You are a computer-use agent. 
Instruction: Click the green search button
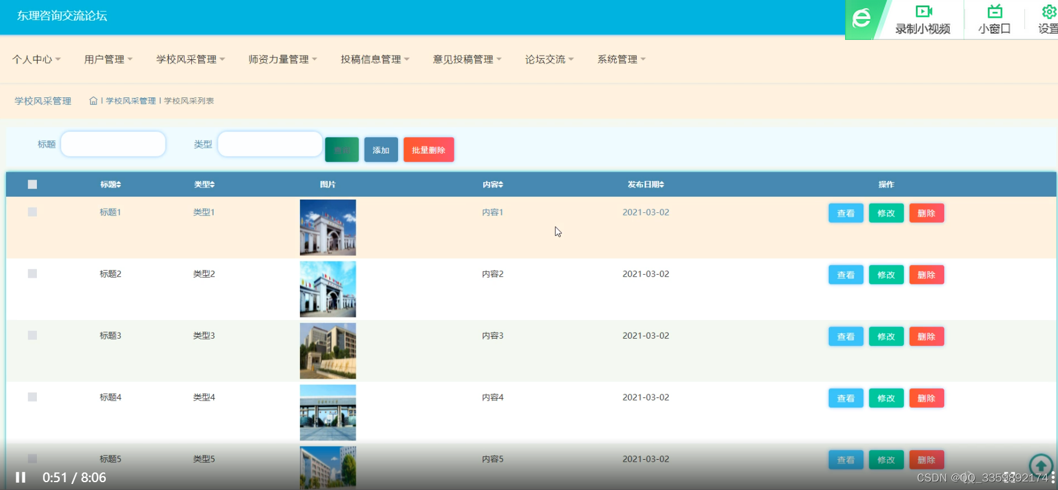(342, 150)
